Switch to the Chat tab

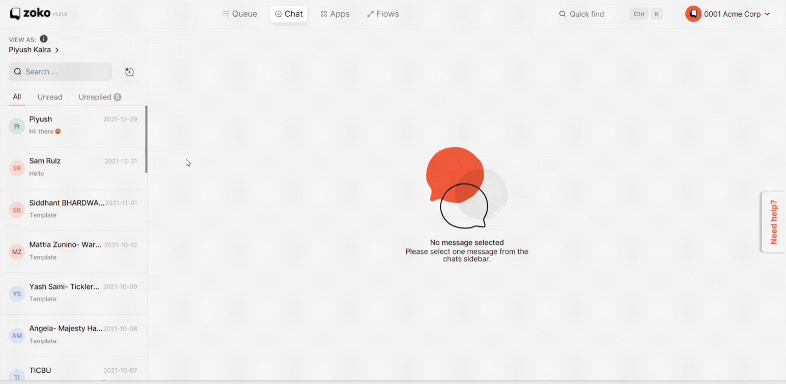point(289,14)
